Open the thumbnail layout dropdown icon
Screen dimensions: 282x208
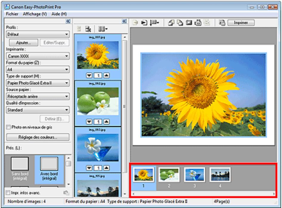103,29
